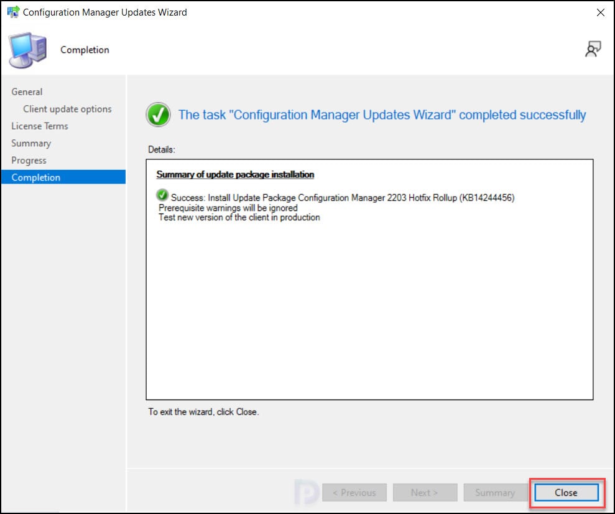Click small green check beside Success line
The height and width of the screenshot is (514, 615).
pos(162,195)
